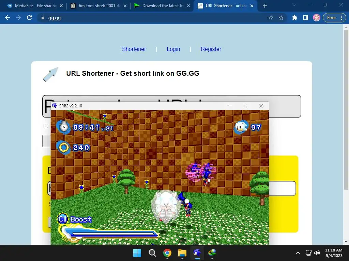Click the Internet Download Manager taskbar icon
Viewport: 349px width, 261px height.
point(212,253)
